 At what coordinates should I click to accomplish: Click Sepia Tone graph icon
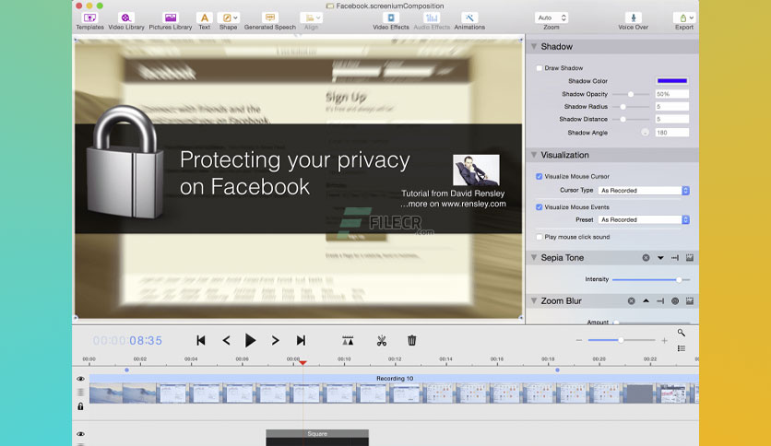point(689,258)
